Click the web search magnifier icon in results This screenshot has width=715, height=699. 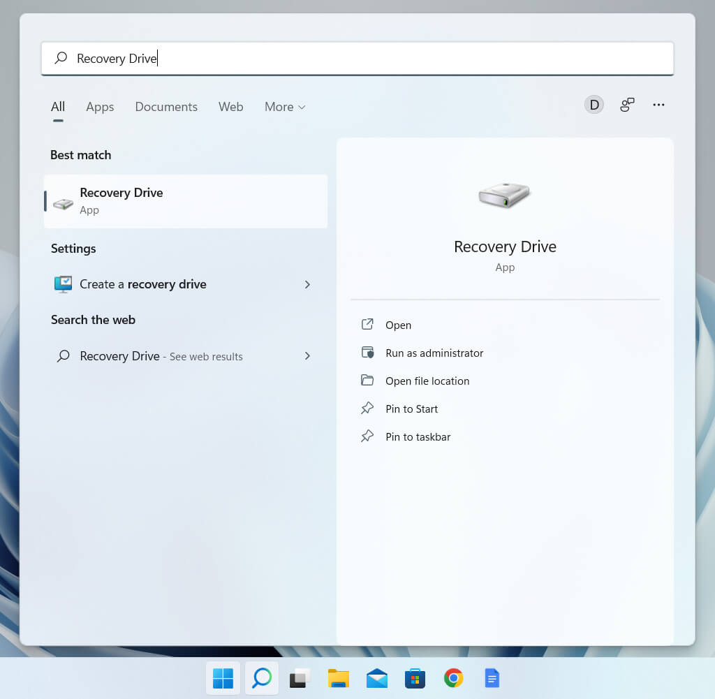(63, 355)
